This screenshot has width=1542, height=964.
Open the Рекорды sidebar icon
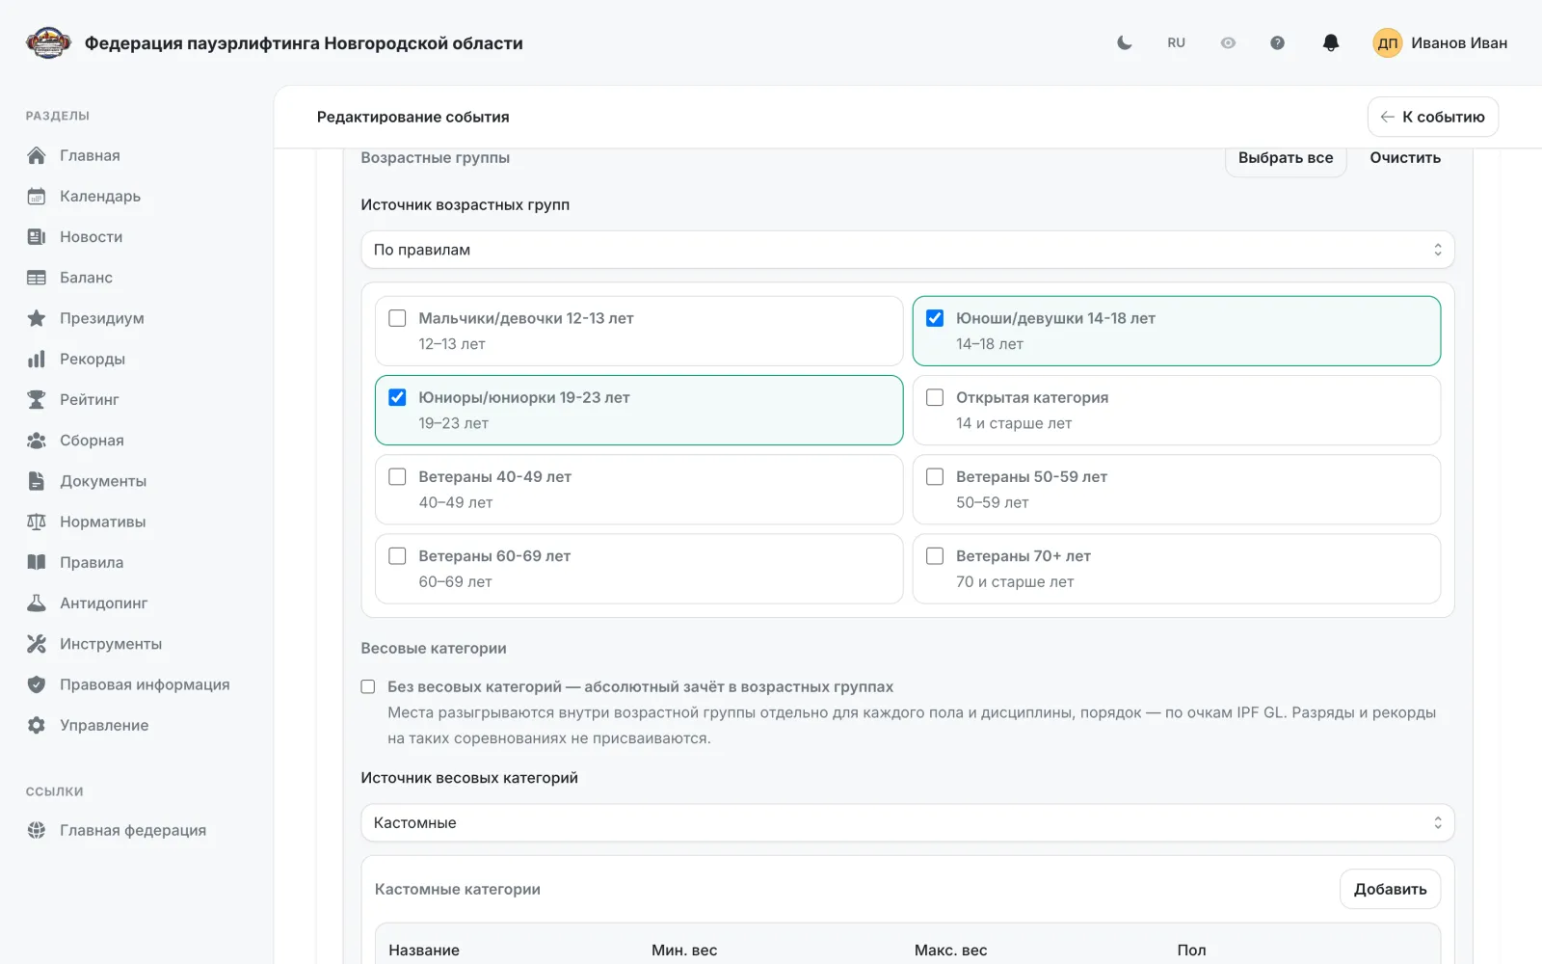pyautogui.click(x=37, y=359)
